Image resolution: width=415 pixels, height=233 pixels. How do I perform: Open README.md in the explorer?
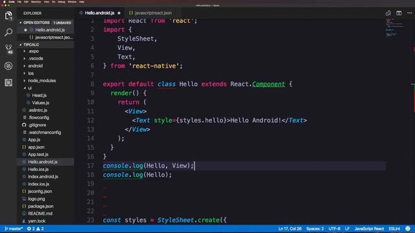40,214
